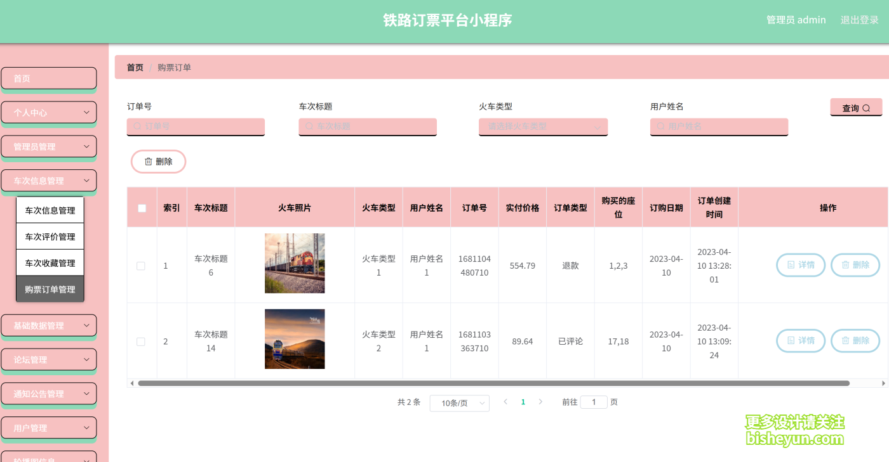Select 车次收藏管理 from the submenu
The width and height of the screenshot is (889, 462).
coord(50,262)
